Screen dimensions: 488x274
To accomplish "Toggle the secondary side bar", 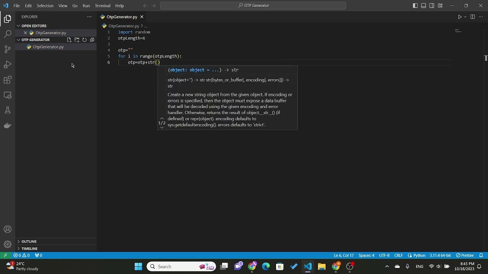I will click(x=432, y=6).
